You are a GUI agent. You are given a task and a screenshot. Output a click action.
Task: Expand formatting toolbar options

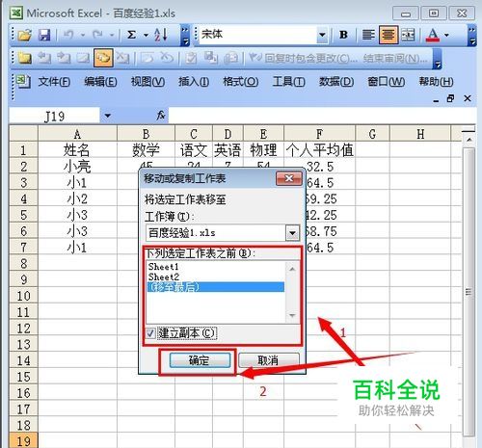click(x=471, y=36)
